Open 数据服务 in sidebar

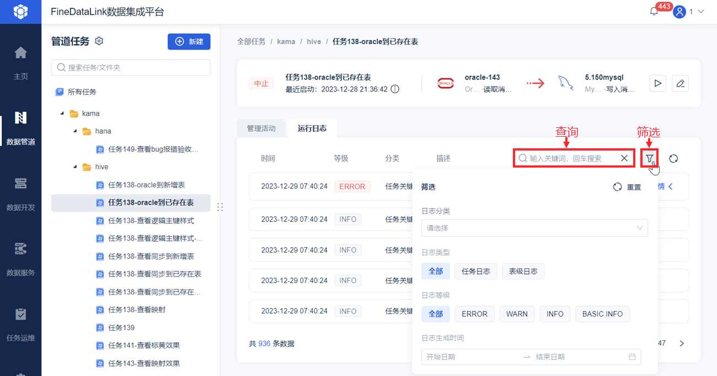(x=20, y=259)
